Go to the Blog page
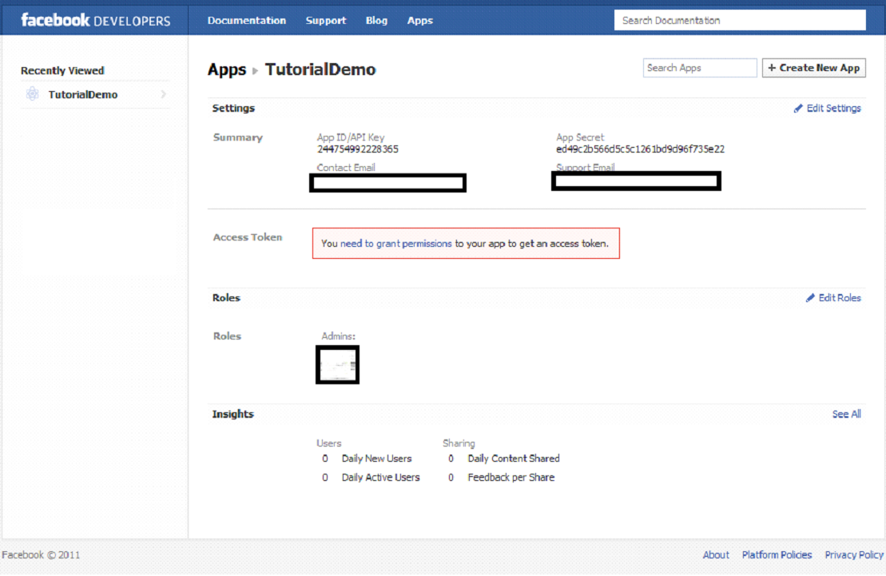 (376, 20)
